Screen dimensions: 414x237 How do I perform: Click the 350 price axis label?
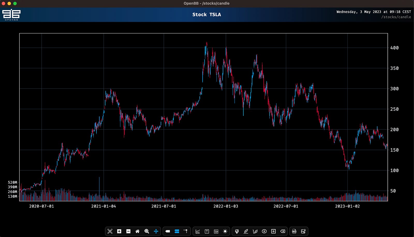coord(394,68)
